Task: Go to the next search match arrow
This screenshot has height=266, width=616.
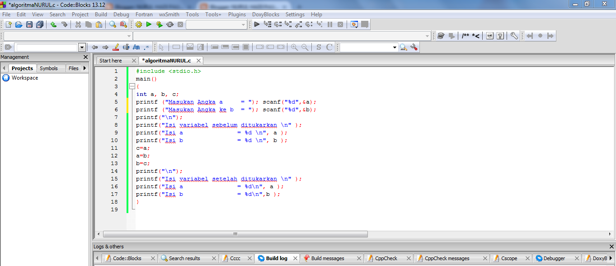Action: (105, 47)
